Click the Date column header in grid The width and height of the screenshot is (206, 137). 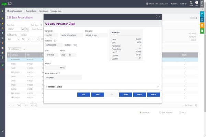33,55
